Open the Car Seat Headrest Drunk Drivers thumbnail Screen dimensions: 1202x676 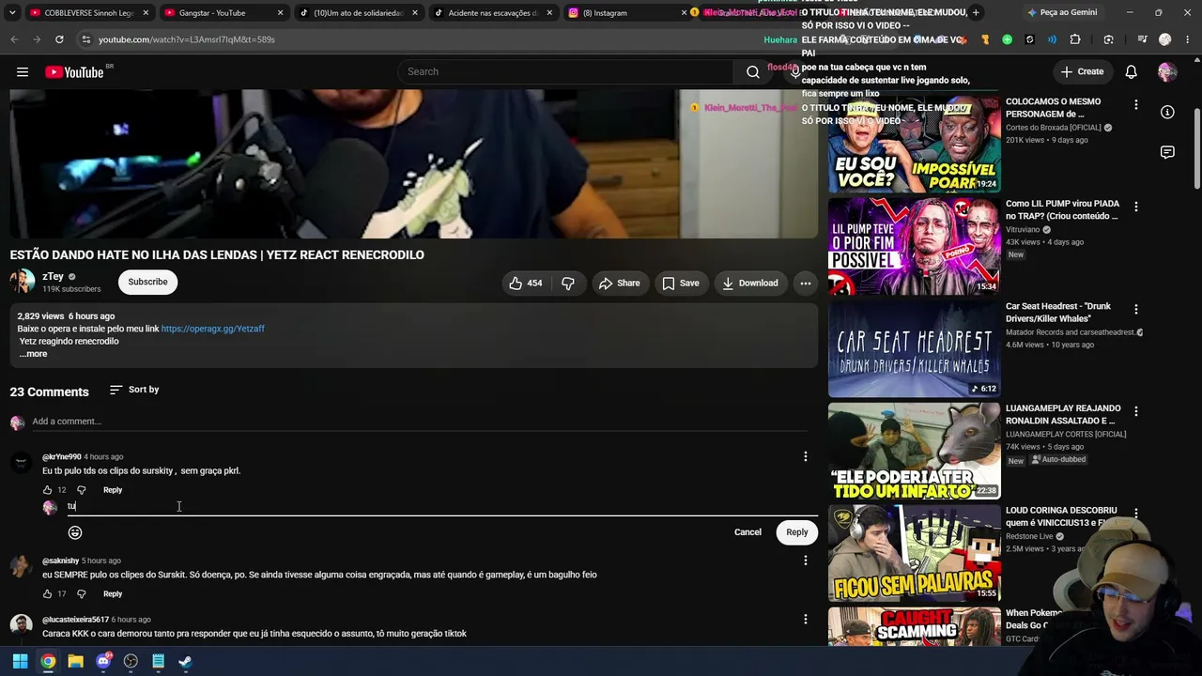914,348
